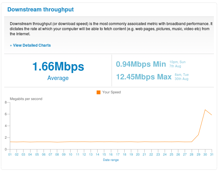The width and height of the screenshot is (219, 173).
Task: Click date 01 on the chart axis
Action: (10, 155)
